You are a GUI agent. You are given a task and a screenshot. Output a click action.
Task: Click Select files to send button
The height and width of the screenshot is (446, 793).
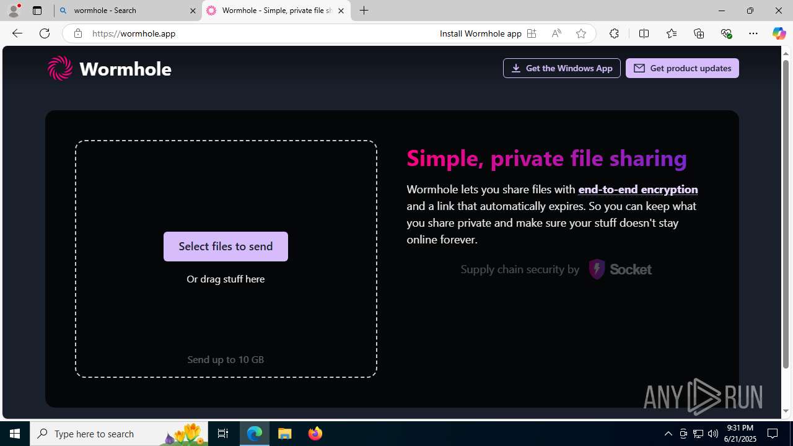click(226, 247)
